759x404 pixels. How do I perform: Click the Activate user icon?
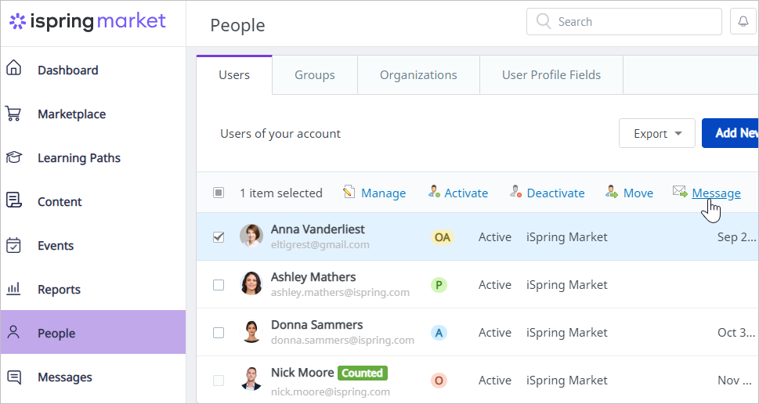[434, 192]
